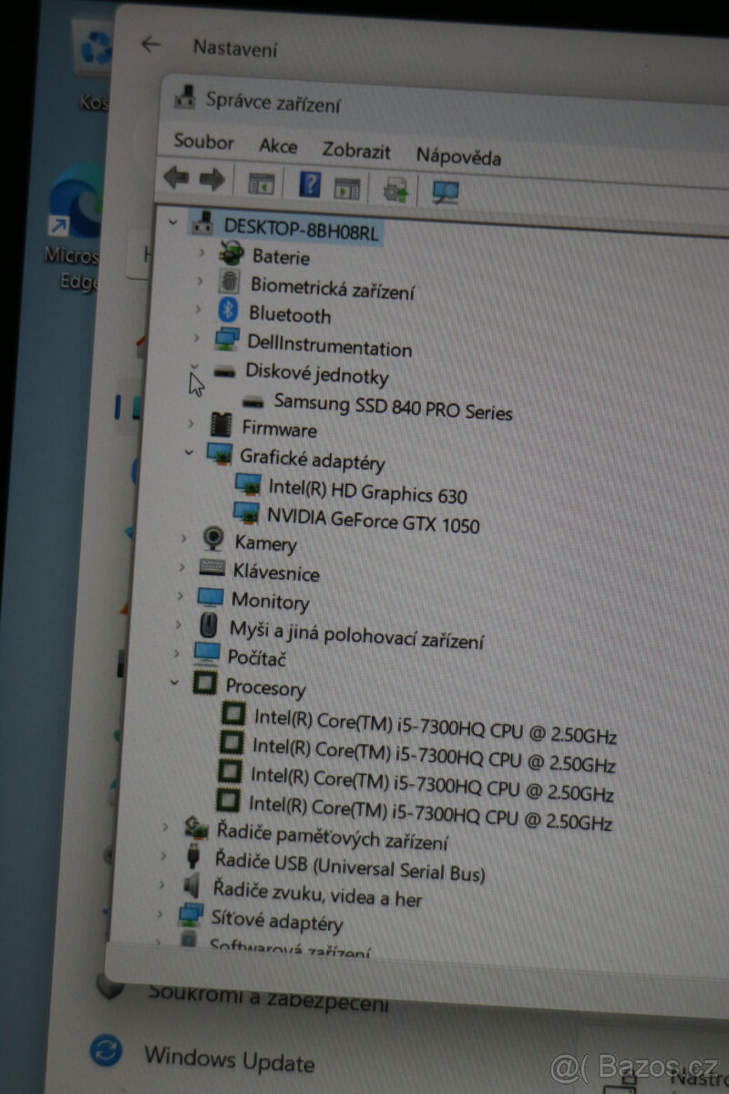Viewport: 729px width, 1094px height.
Task: Open the Nápověda menu
Action: pyautogui.click(x=458, y=156)
